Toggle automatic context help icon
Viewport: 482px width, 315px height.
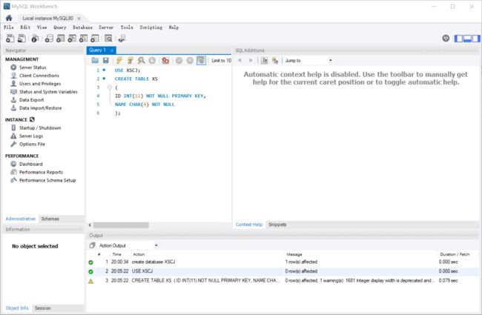pos(275,61)
